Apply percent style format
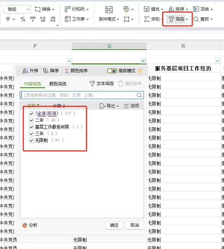 tap(23, 19)
